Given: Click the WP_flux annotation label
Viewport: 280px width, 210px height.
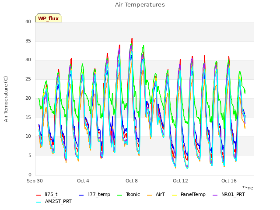Looking at the screenshot, I should tap(49, 18).
